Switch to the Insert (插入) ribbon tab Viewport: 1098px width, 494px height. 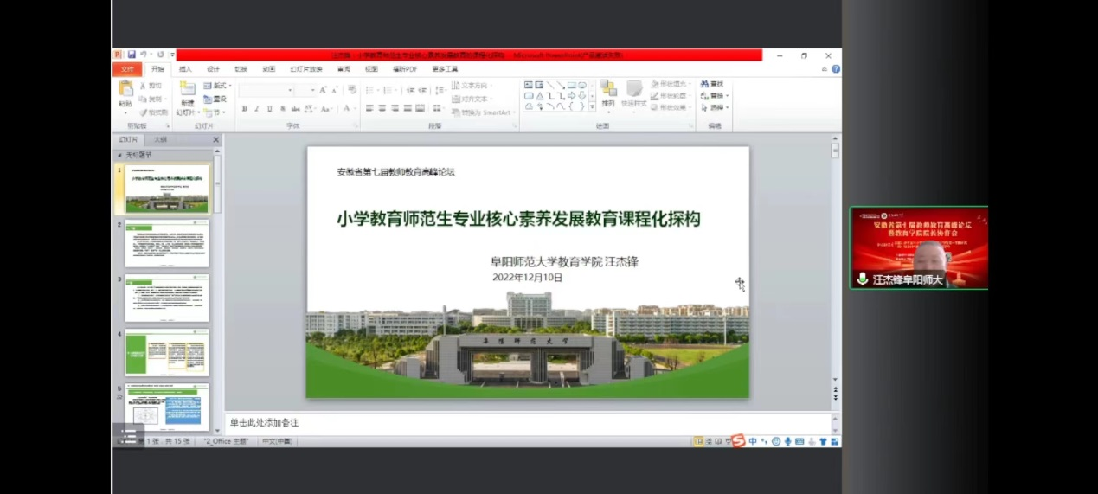(185, 69)
